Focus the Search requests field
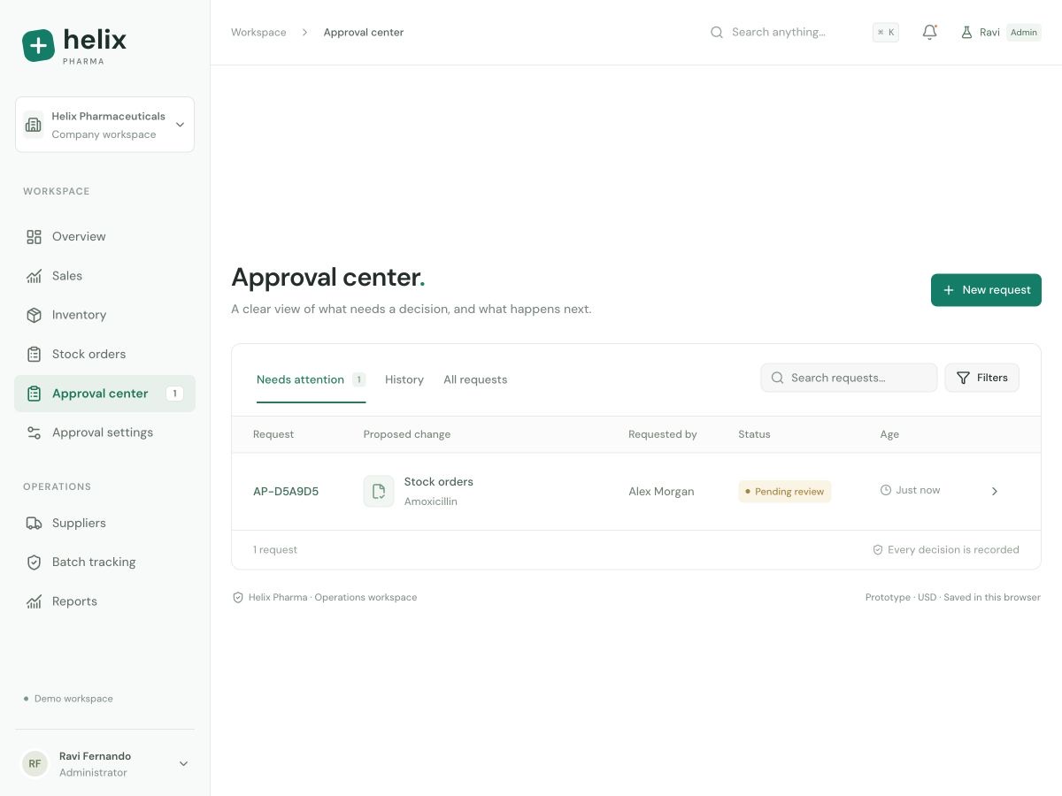The image size is (1062, 796). coord(849,378)
